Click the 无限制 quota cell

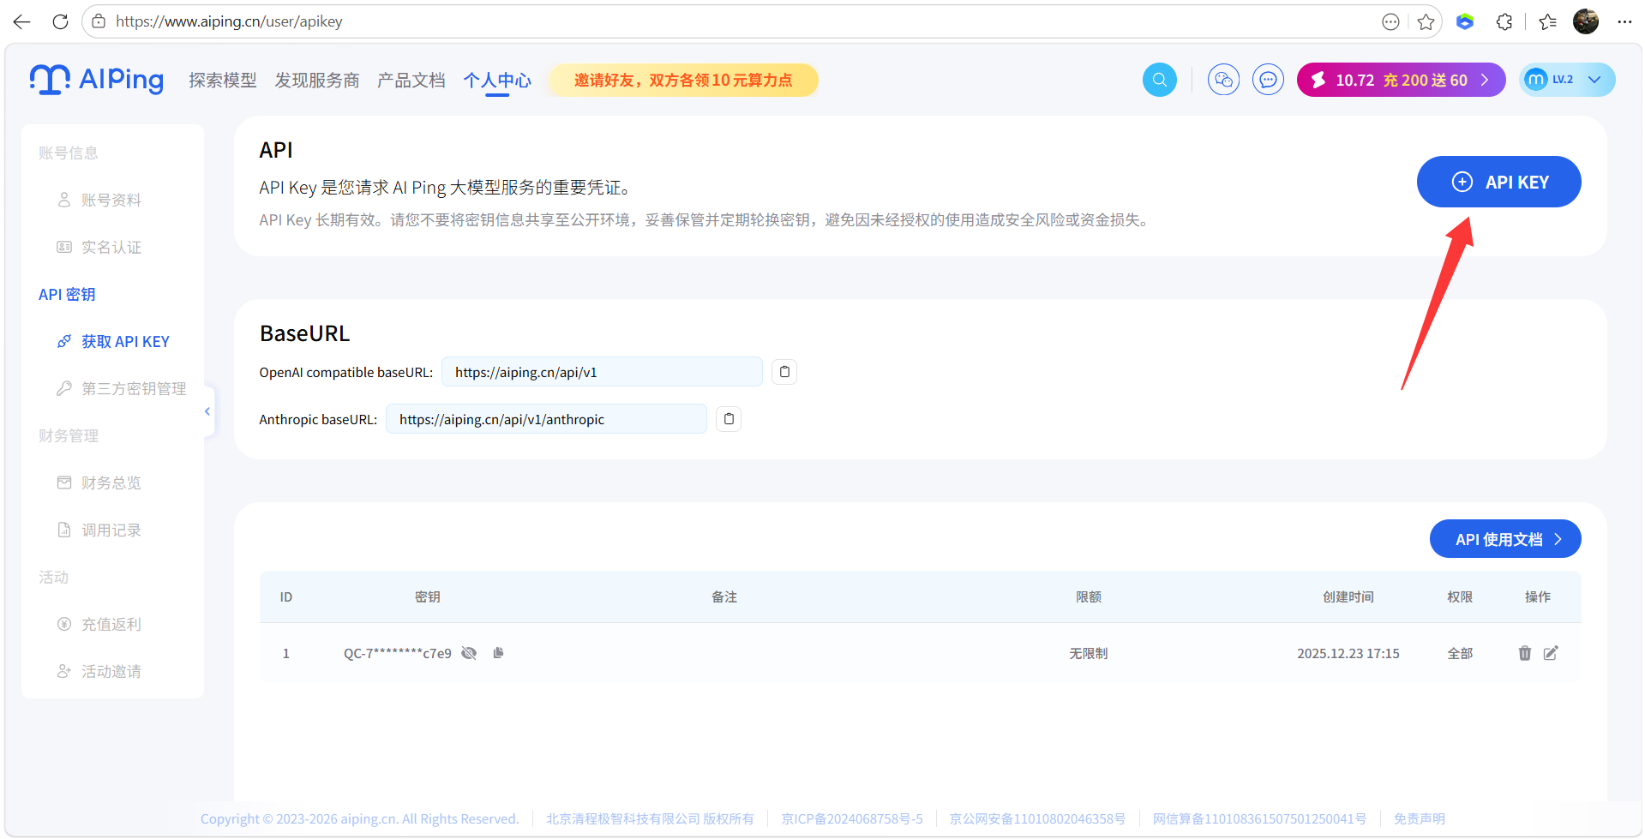(x=1088, y=653)
